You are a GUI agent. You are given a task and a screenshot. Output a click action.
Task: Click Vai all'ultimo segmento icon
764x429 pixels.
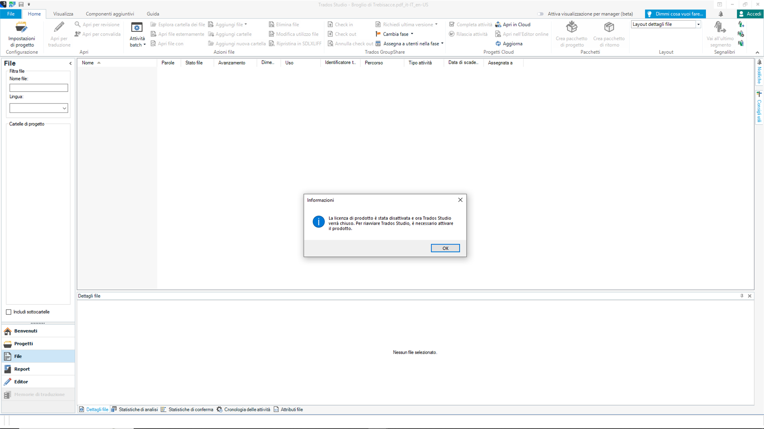click(x=720, y=28)
